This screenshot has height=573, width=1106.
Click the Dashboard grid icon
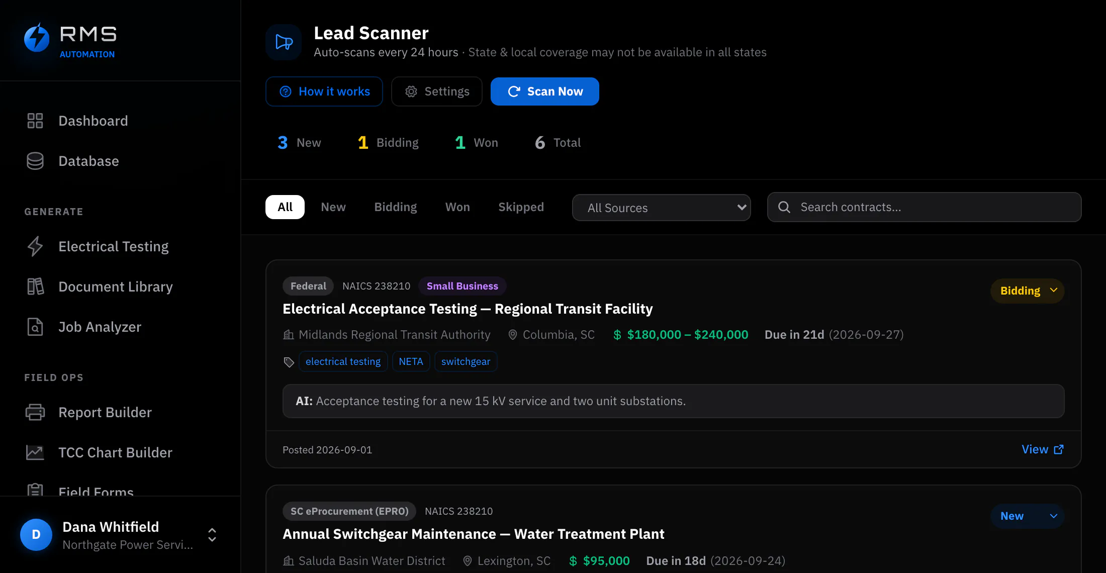click(x=35, y=121)
